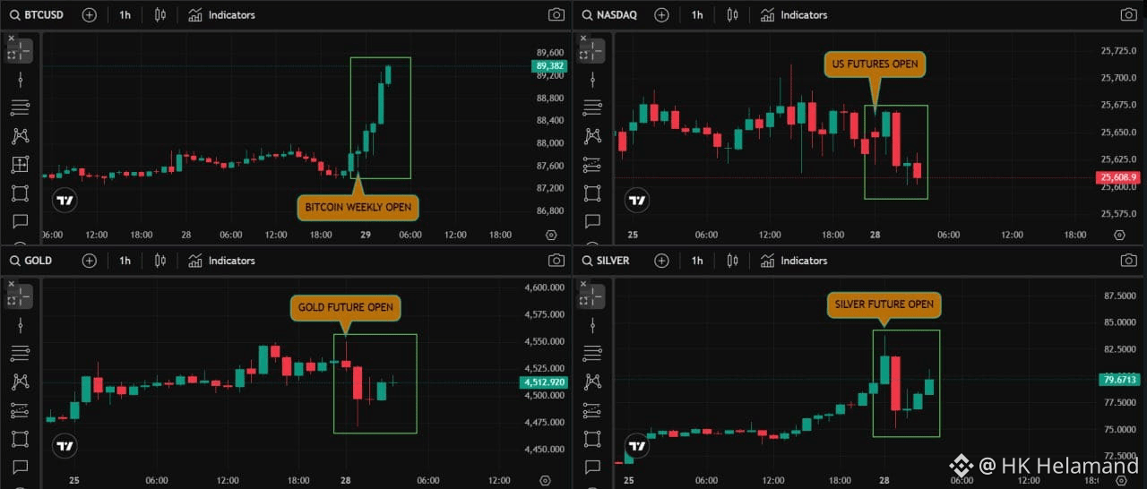Select the comment text tool on BTCUSD
This screenshot has width=1147, height=489.
(x=20, y=221)
